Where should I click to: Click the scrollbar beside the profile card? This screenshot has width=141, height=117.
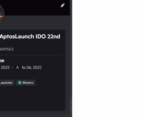pyautogui.click(x=71, y=106)
